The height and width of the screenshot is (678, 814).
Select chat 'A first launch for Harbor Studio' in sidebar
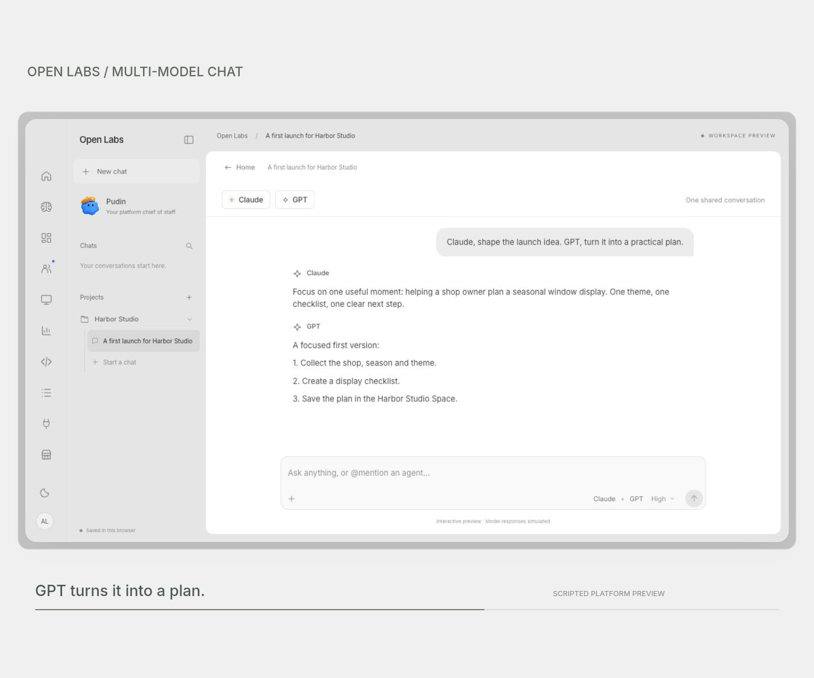144,341
